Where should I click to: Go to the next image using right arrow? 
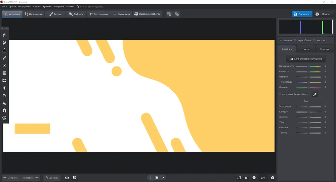pos(163,178)
